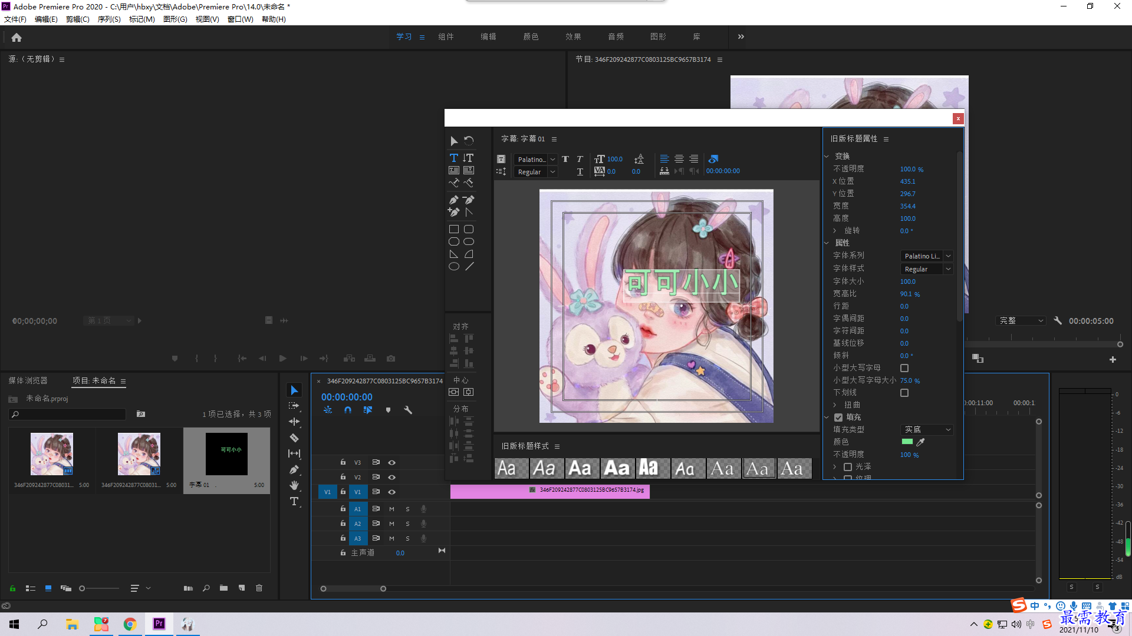Open timeline wrench display settings
The width and height of the screenshot is (1132, 636).
point(407,410)
